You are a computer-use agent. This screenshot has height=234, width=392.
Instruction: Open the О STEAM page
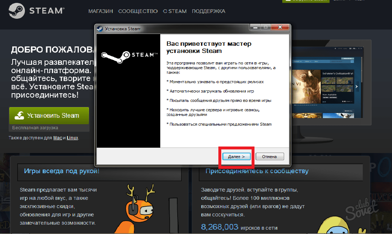[175, 11]
